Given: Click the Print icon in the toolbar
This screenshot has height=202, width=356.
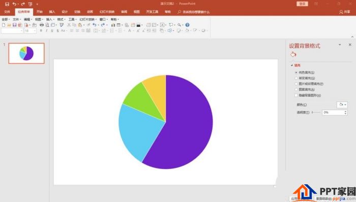Looking at the screenshot, I should 42,25.
